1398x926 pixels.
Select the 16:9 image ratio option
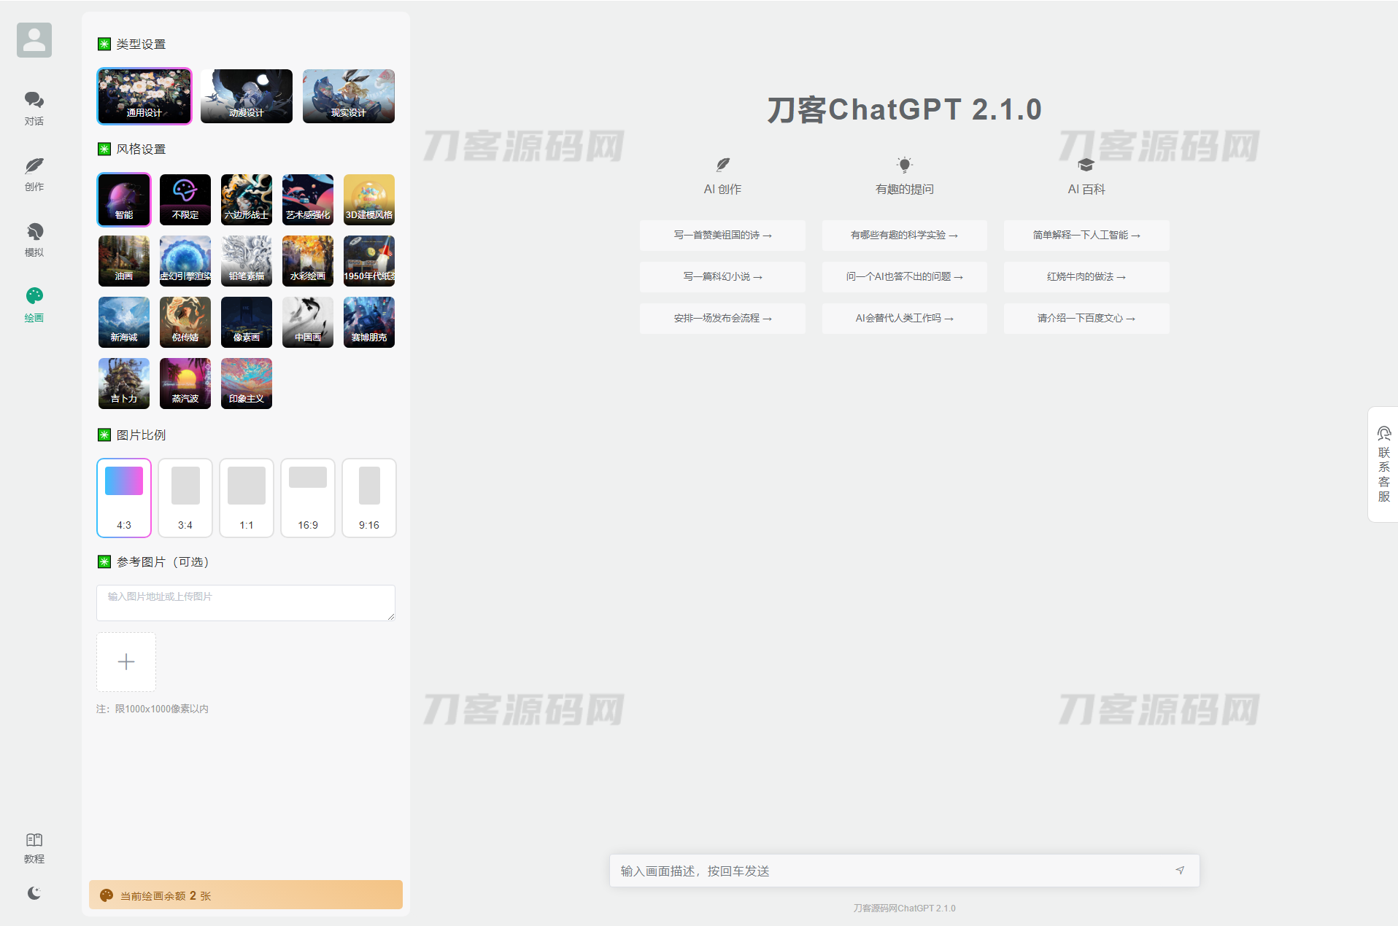307,497
